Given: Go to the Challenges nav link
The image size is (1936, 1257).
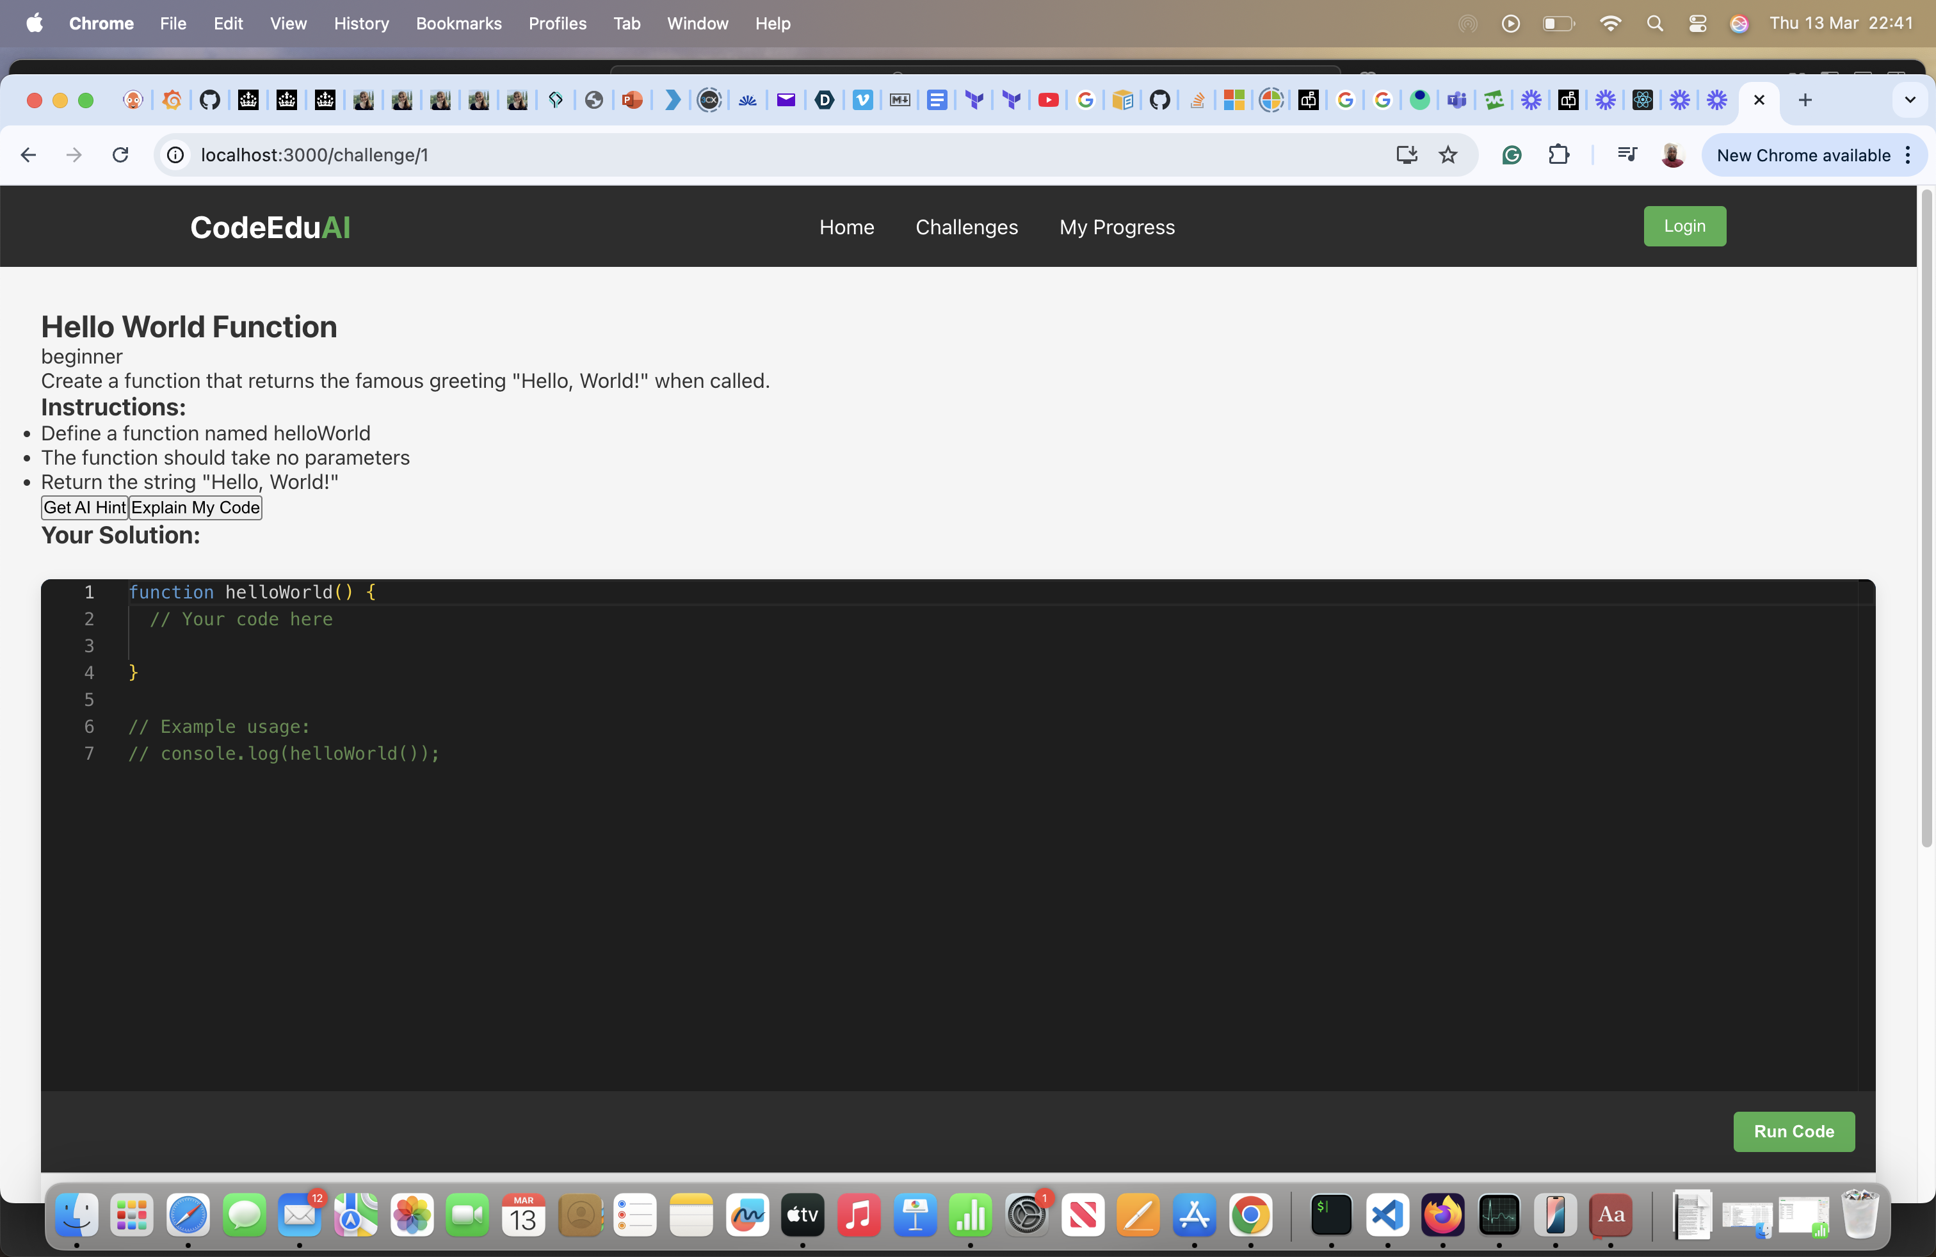Looking at the screenshot, I should point(966,227).
